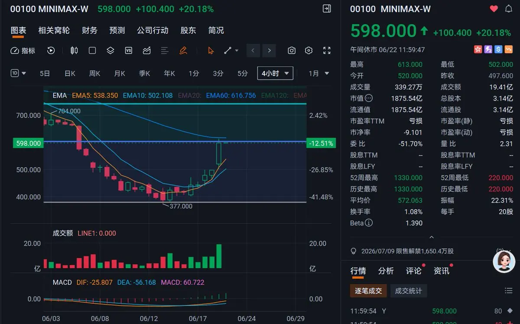
Task: Open the 指标 indicators panel
Action: 23,51
